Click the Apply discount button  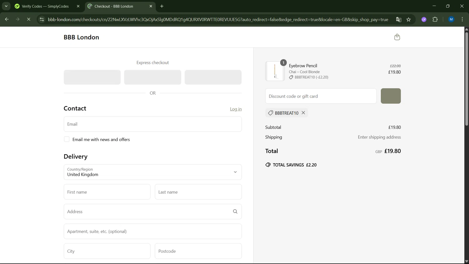[x=391, y=96]
